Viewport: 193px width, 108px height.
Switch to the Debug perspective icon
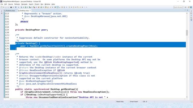(191, 7)
